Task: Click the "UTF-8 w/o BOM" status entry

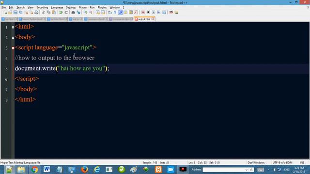Action: 282,162
